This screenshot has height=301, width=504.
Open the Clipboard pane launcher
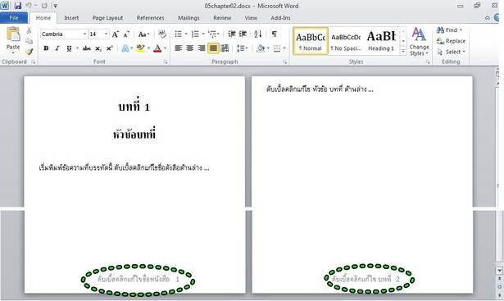click(34, 62)
